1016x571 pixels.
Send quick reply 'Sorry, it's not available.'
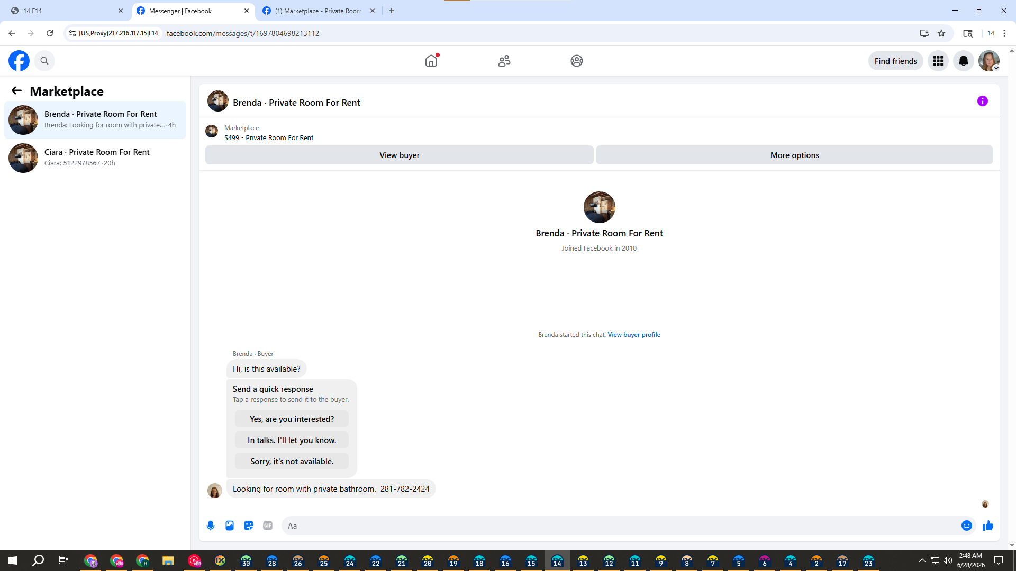pyautogui.click(x=292, y=461)
